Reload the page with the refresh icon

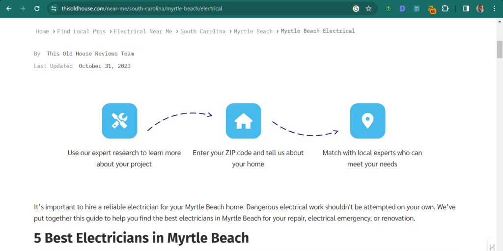pyautogui.click(x=37, y=9)
